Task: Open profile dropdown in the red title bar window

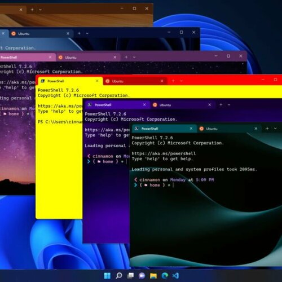Action: [181, 81]
